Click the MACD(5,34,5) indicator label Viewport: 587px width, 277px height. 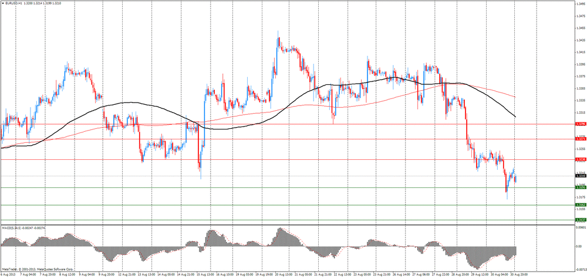tap(12, 227)
